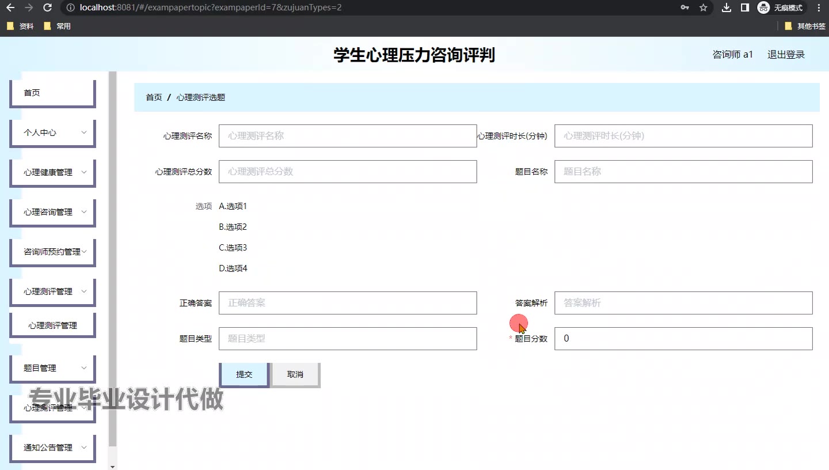This screenshot has height=470, width=829.
Task: Expand the 通知公告管理 sidebar menu
Action: [52, 448]
